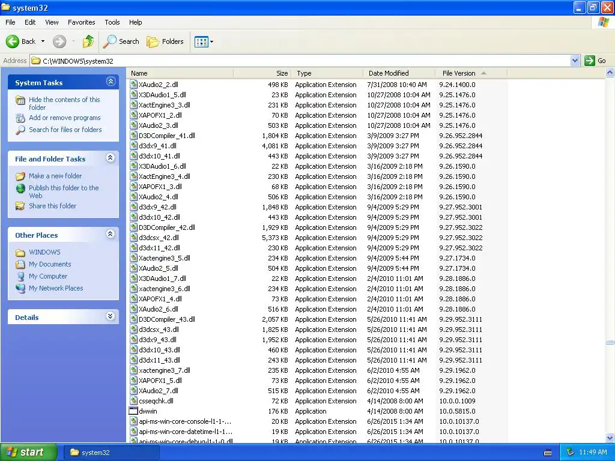Click Hide the contents of this folder

pyautogui.click(x=64, y=103)
